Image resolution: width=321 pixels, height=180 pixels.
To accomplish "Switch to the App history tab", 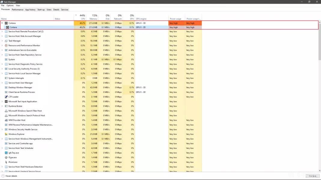I will pyautogui.click(x=30, y=10).
